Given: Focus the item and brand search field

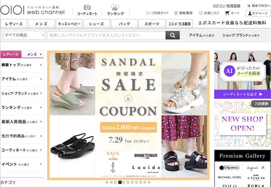Looking at the screenshot, I should click(107, 35).
